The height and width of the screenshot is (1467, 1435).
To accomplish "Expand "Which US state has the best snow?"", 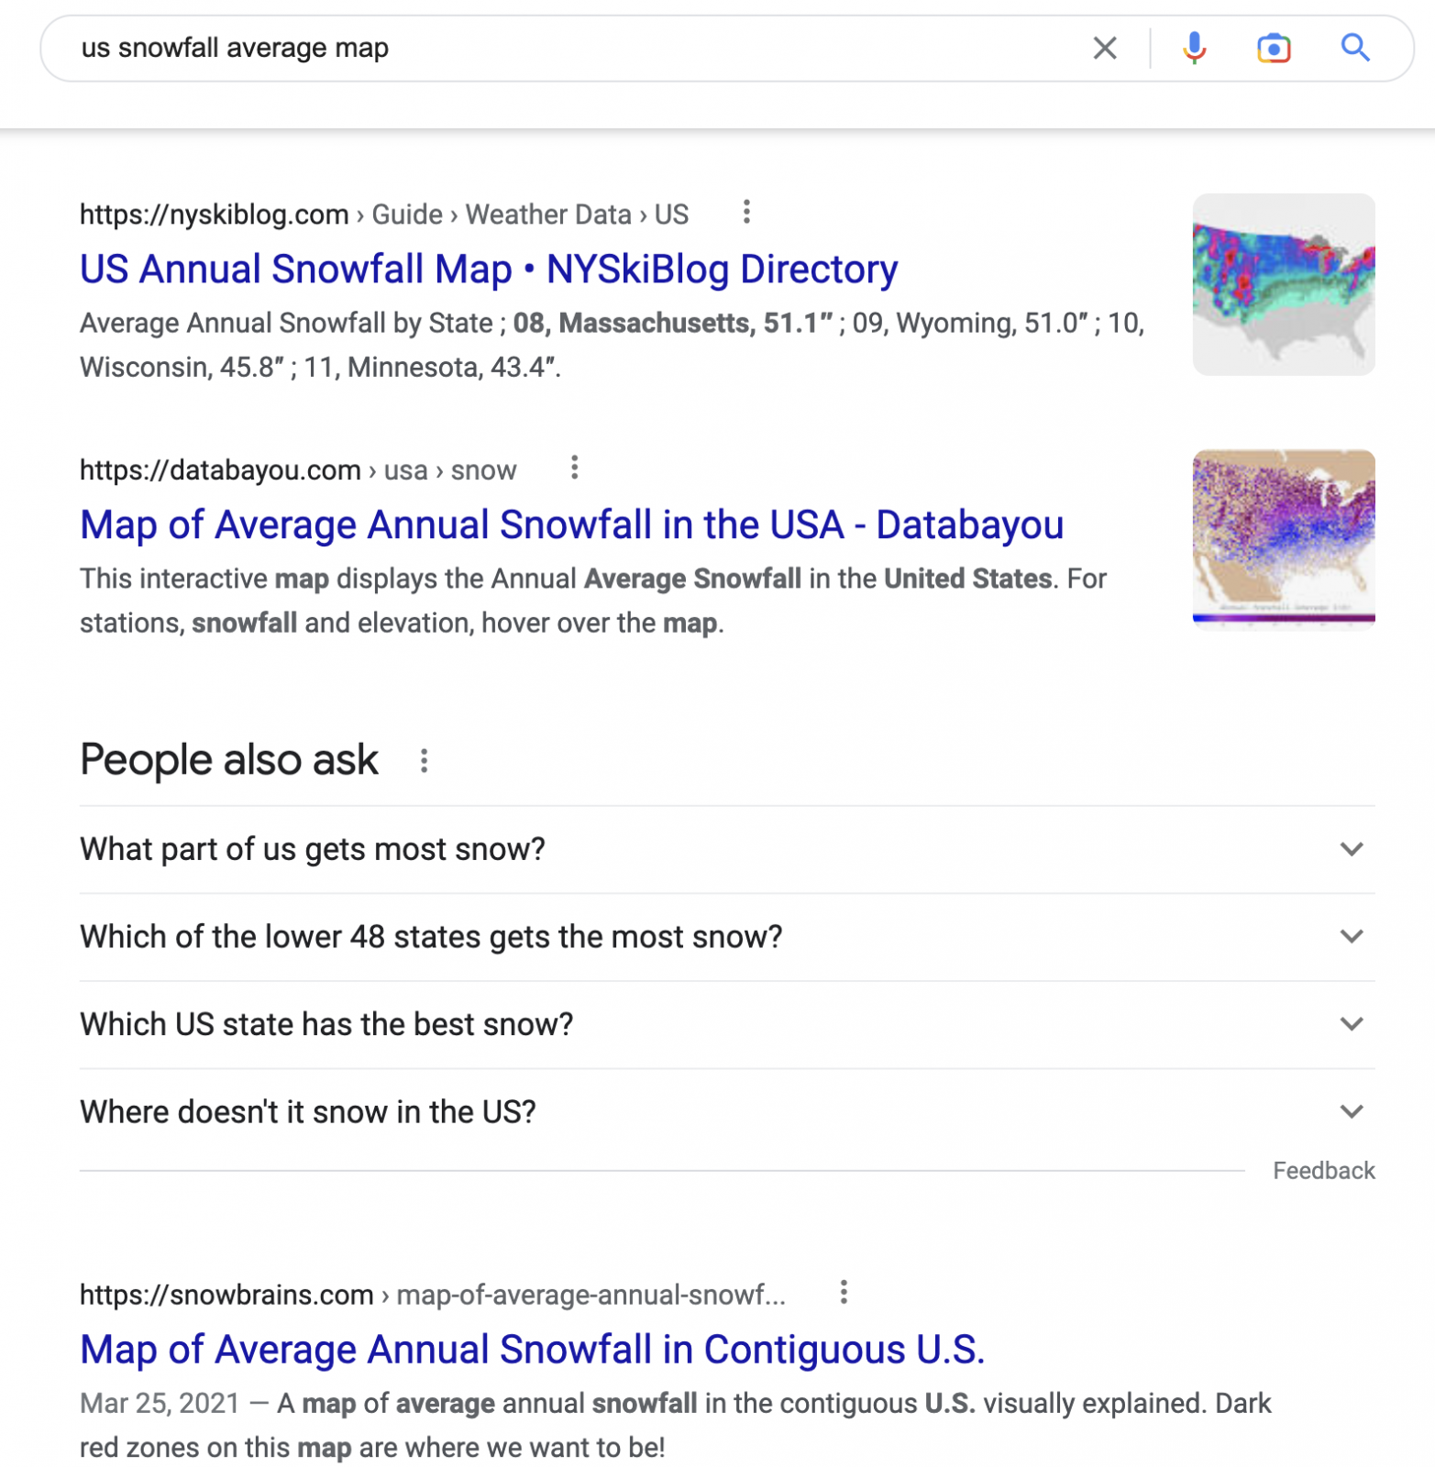I will coord(1351,1023).
